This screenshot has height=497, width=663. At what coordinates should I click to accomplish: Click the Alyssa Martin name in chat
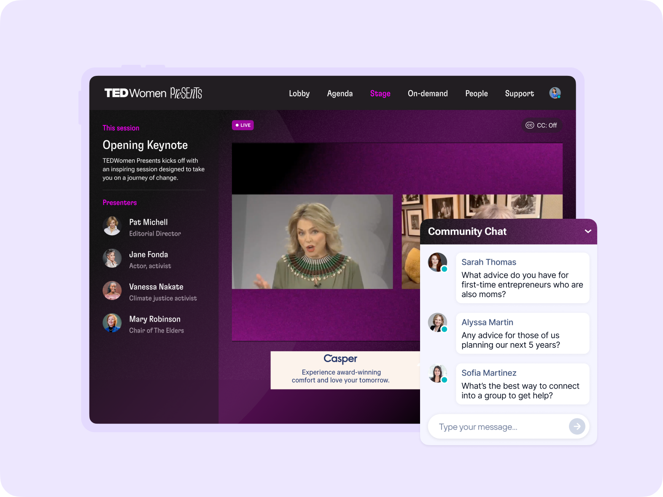[487, 322]
